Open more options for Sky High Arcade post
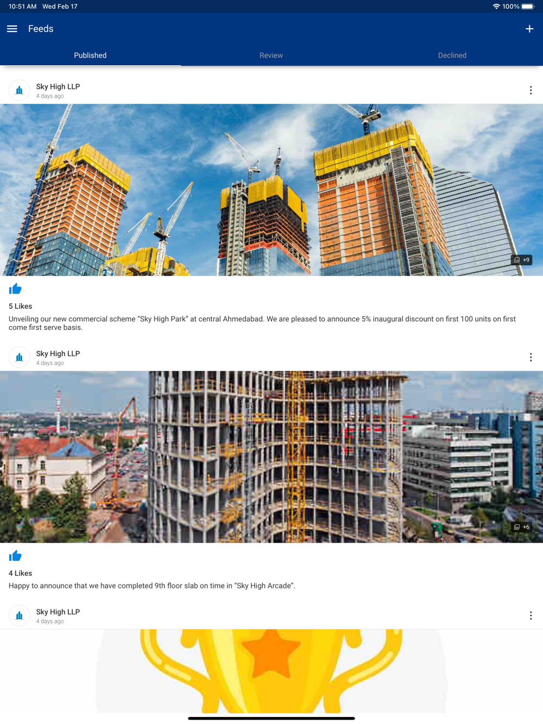This screenshot has height=724, width=543. (x=531, y=357)
